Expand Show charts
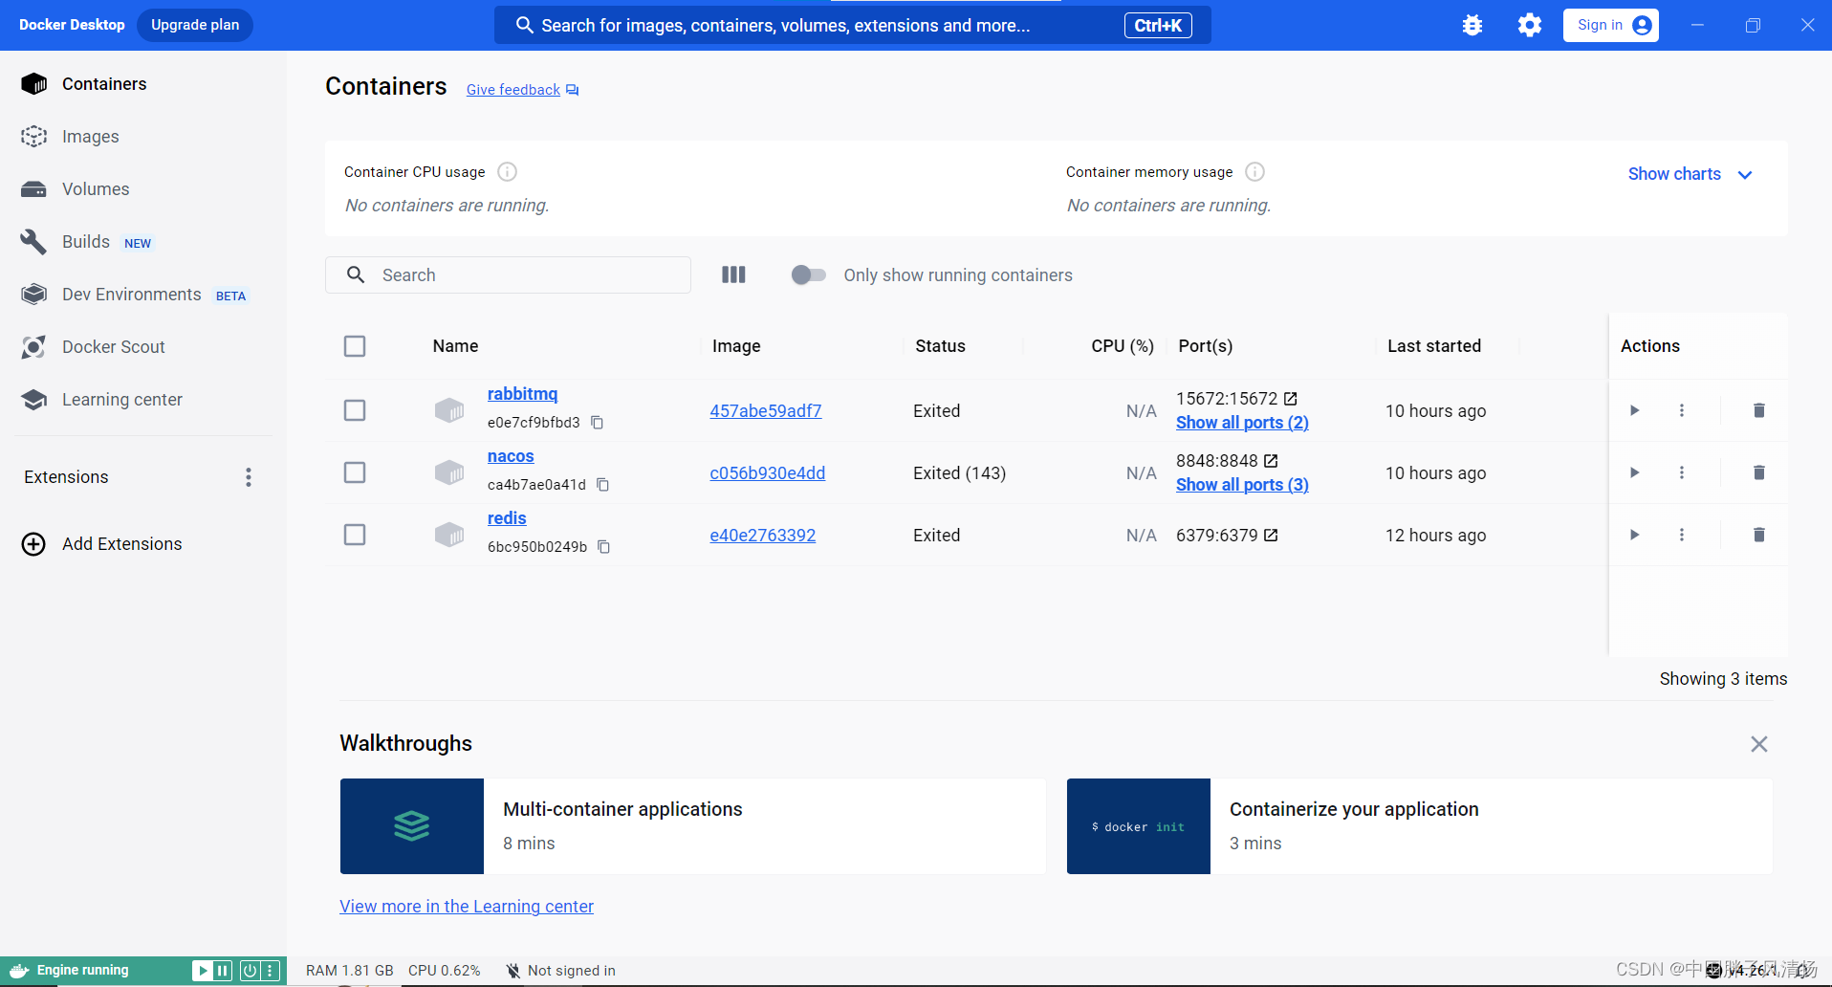The width and height of the screenshot is (1832, 987). click(x=1690, y=174)
